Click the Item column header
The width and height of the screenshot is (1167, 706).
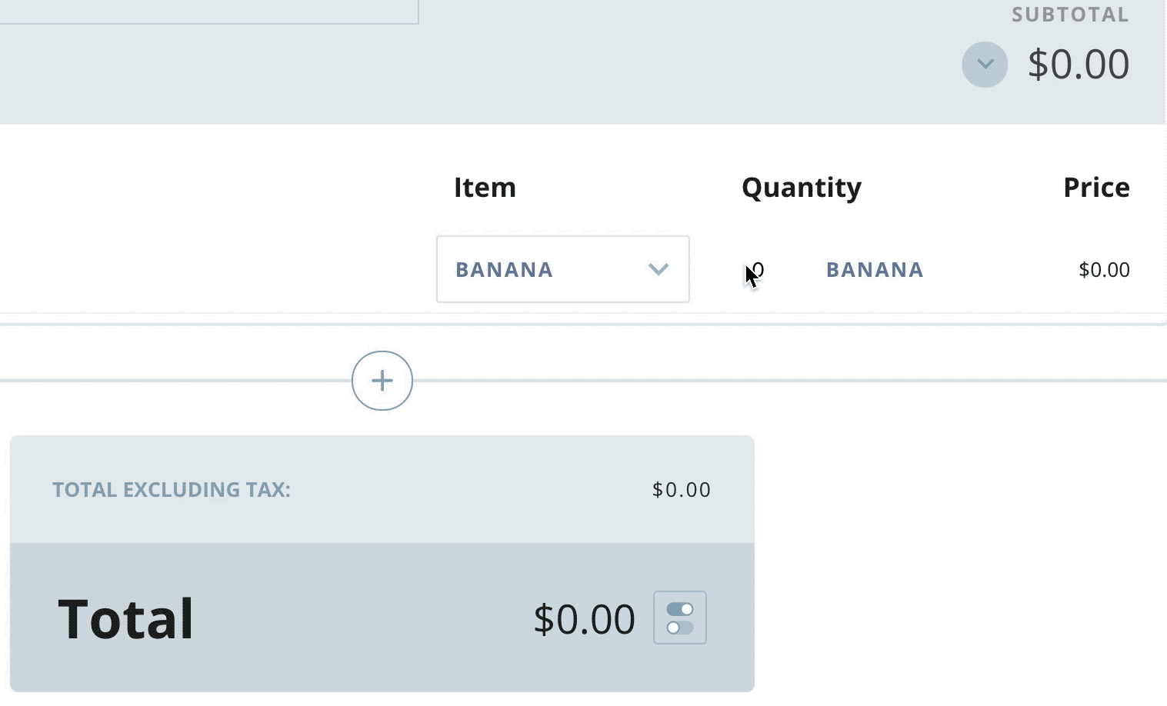(x=485, y=188)
